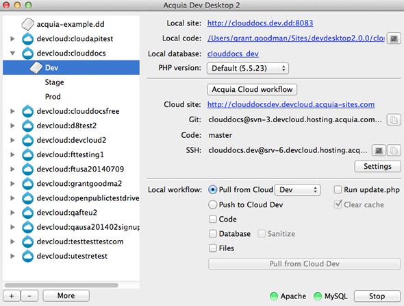Open the clouddocs_dev database link

[233, 54]
